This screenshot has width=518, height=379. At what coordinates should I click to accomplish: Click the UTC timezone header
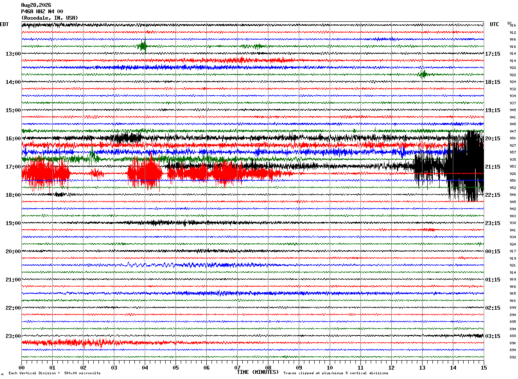(494, 24)
